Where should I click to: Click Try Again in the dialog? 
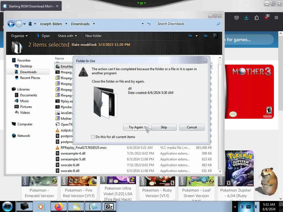(136, 127)
